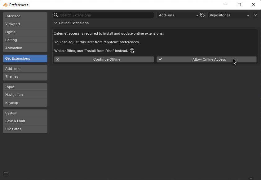Click the Blender logo in title bar
The height and width of the screenshot is (180, 261).
tap(5, 5)
